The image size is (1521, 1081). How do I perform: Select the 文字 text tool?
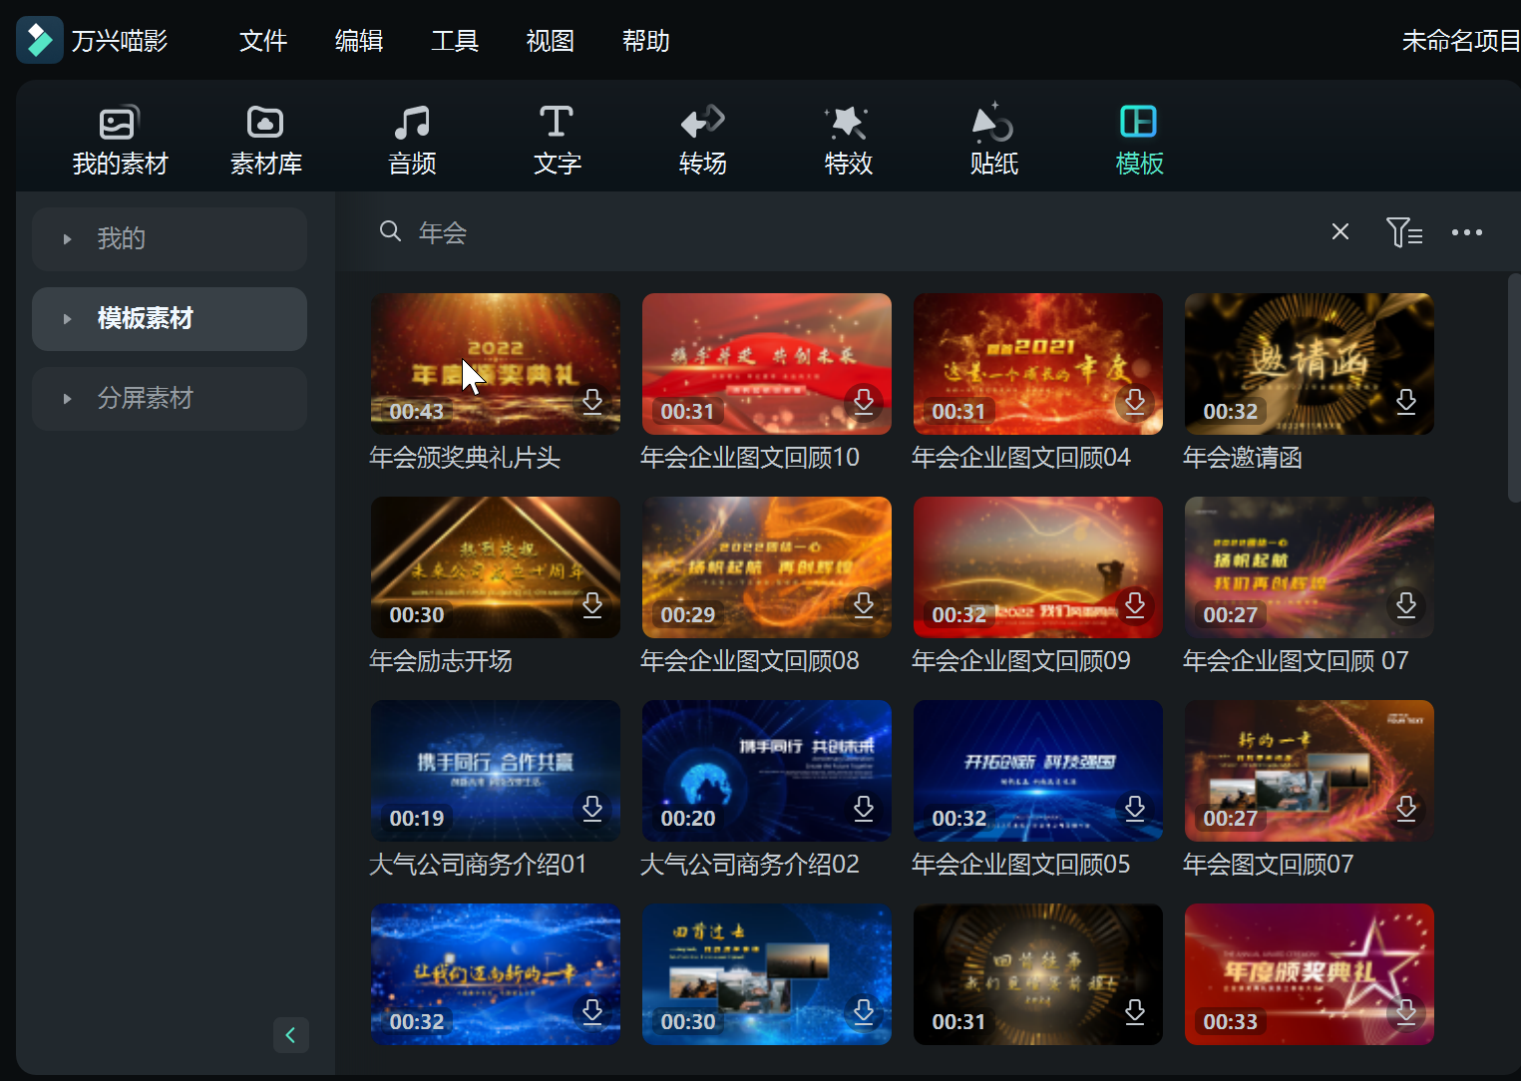[x=556, y=138]
